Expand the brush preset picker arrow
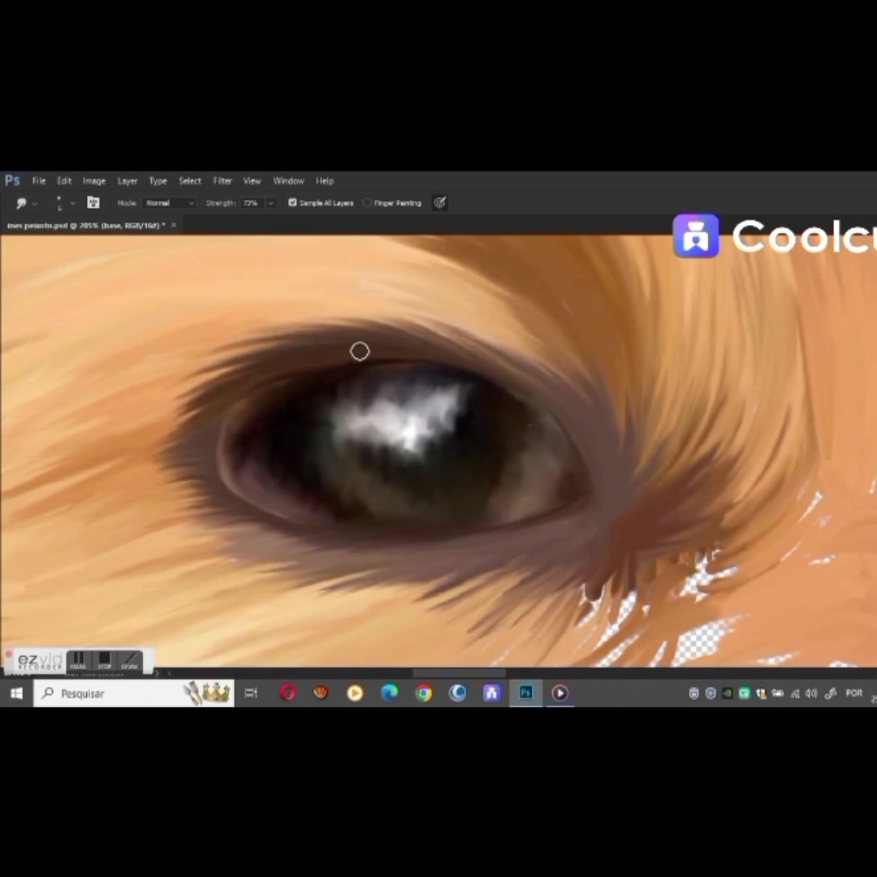This screenshot has width=877, height=877. 72,203
